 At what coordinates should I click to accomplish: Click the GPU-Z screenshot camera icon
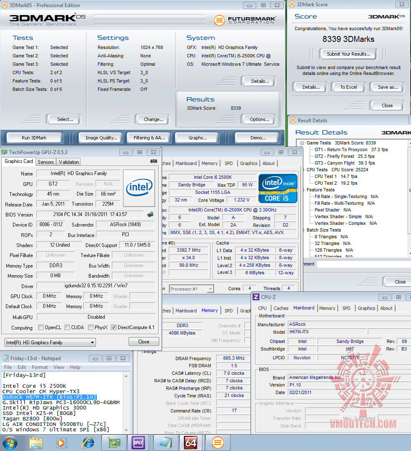coord(154,161)
